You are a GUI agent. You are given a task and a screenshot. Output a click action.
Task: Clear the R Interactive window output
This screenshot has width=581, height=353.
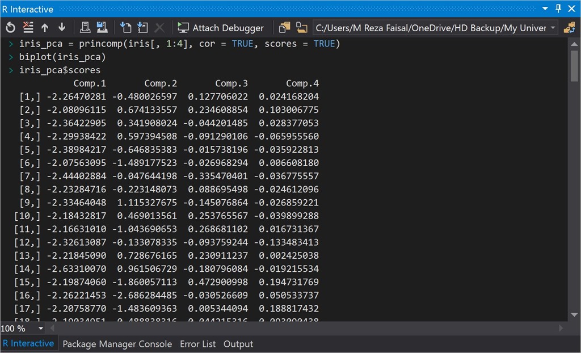[28, 28]
